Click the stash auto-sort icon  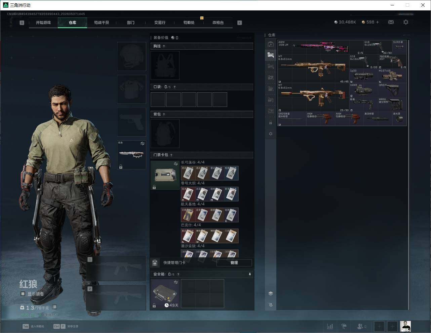[271, 305]
